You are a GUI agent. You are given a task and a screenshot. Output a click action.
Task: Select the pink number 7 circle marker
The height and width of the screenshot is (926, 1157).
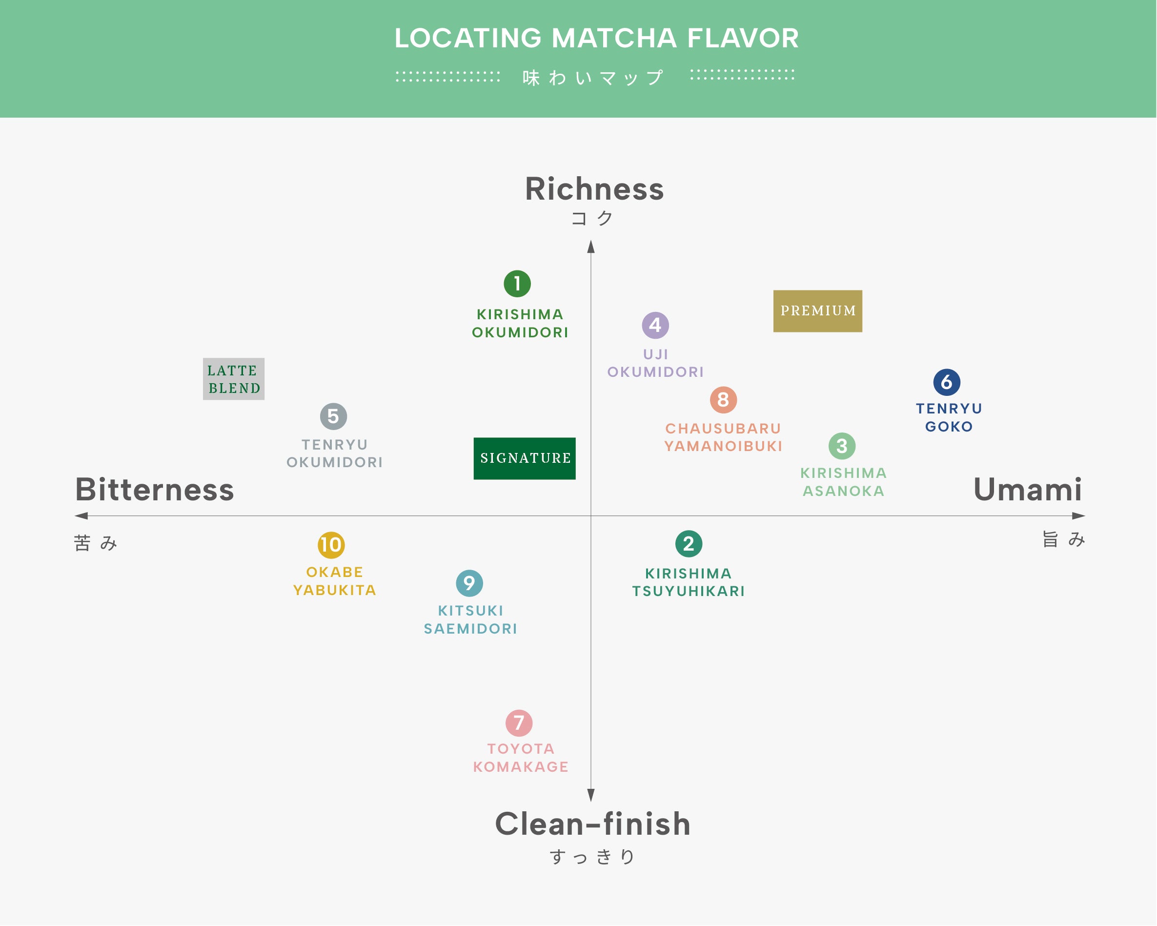click(x=519, y=723)
